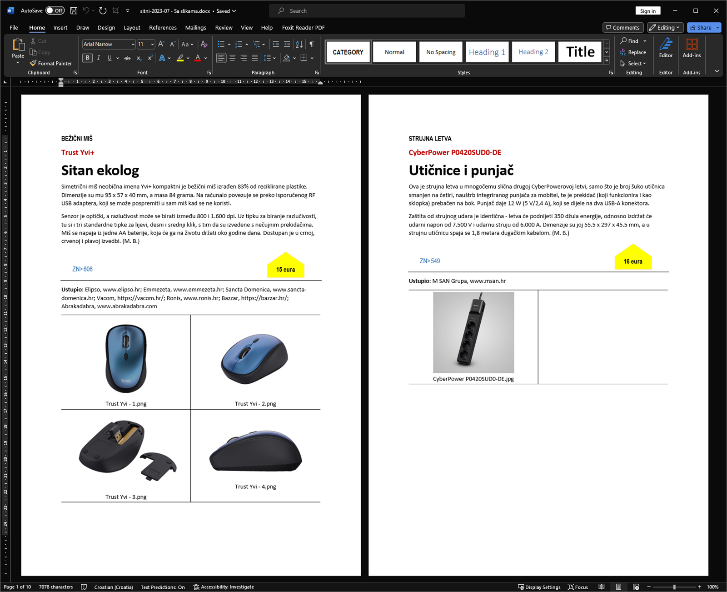The width and height of the screenshot is (727, 592).
Task: Increase font size with grow font icon
Action: coord(161,44)
